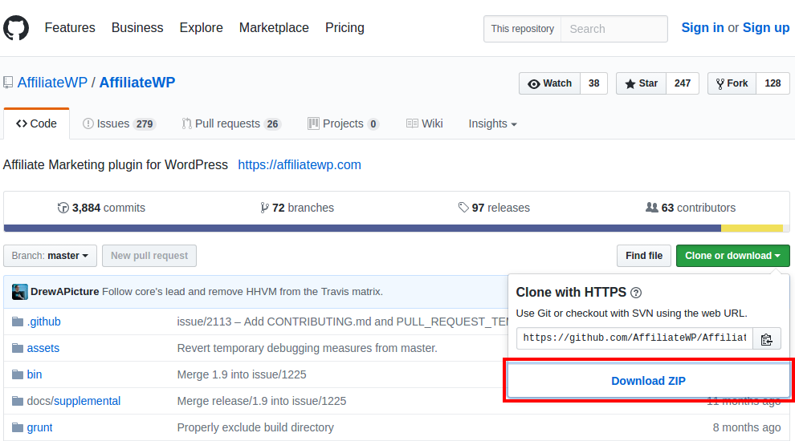Click the help icon next to Clone with HTTPS
The height and width of the screenshot is (441, 795).
(636, 293)
